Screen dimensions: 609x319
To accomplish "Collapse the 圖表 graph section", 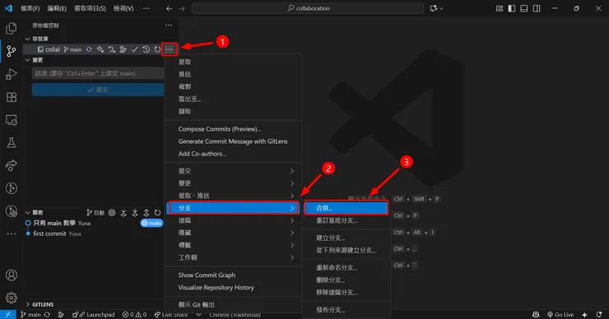I will pos(28,213).
